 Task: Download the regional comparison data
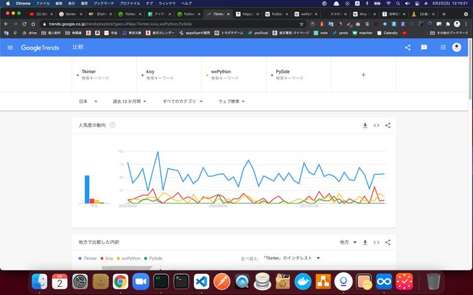pyautogui.click(x=365, y=242)
